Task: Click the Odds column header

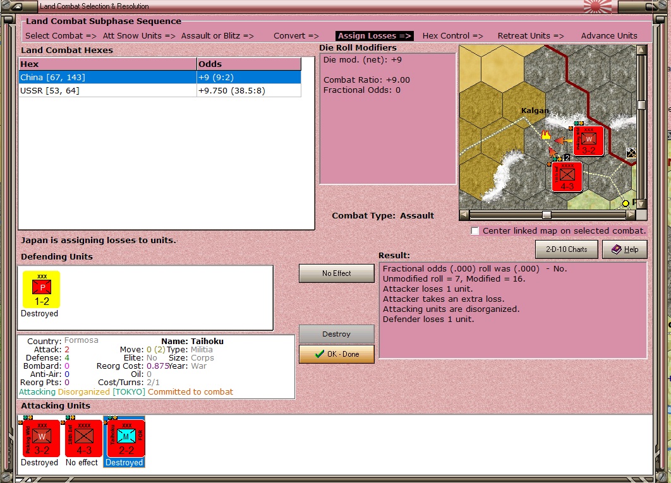Action: tap(249, 64)
